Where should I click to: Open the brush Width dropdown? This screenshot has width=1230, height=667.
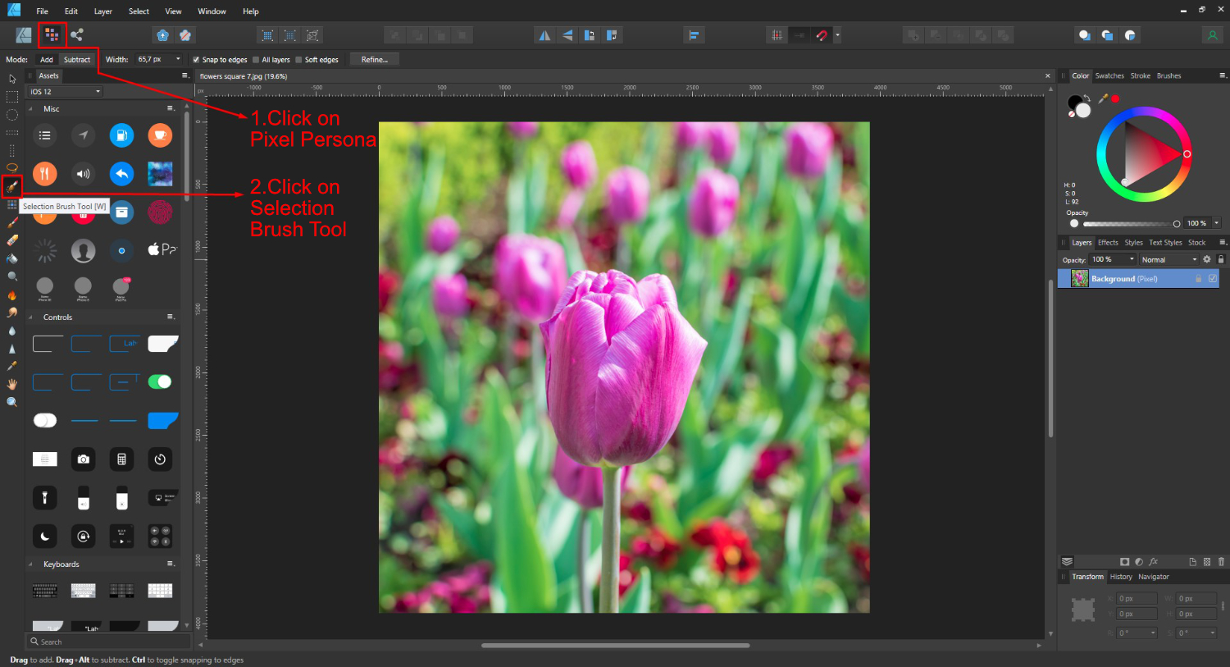pos(177,59)
